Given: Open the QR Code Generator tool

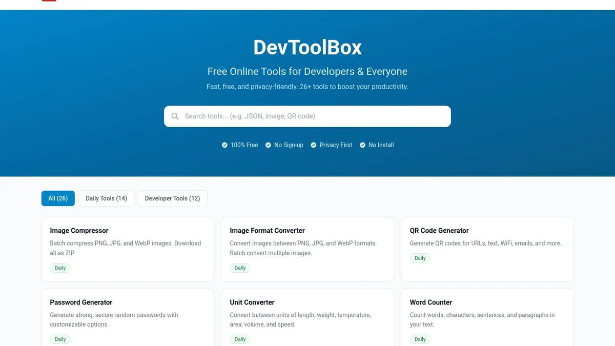Looking at the screenshot, I should (487, 249).
